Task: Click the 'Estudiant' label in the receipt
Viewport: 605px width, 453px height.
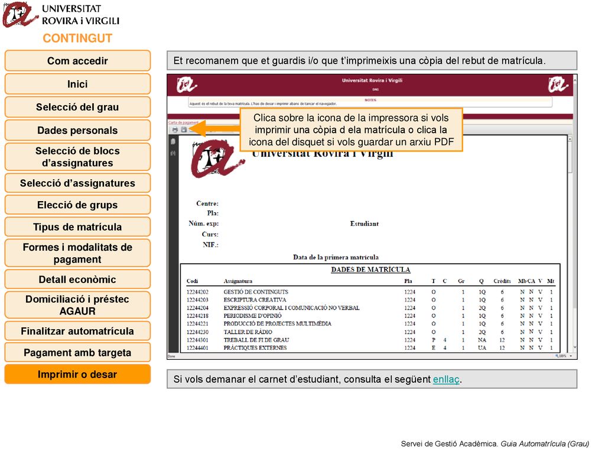Action: click(364, 224)
